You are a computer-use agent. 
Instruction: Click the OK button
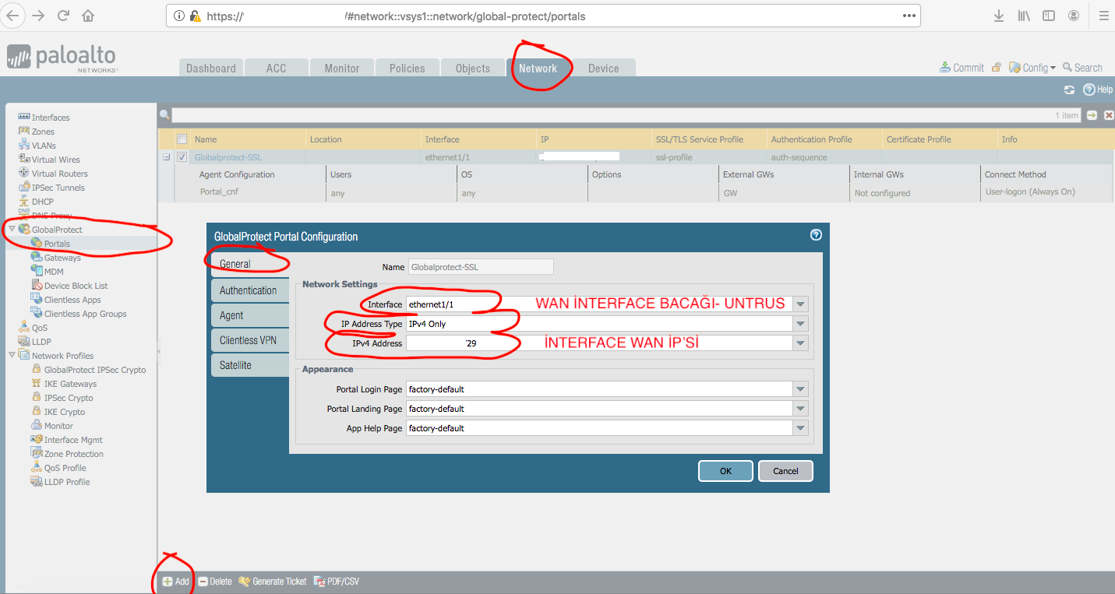point(725,471)
